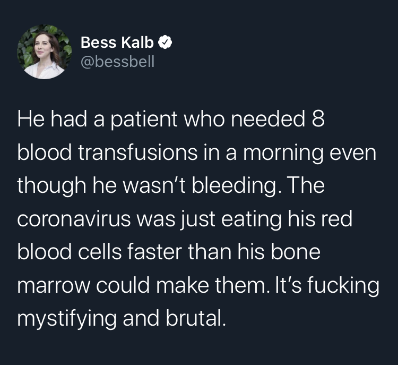Click the blue verified checkmark badge
398x365 pixels.
coord(166,43)
